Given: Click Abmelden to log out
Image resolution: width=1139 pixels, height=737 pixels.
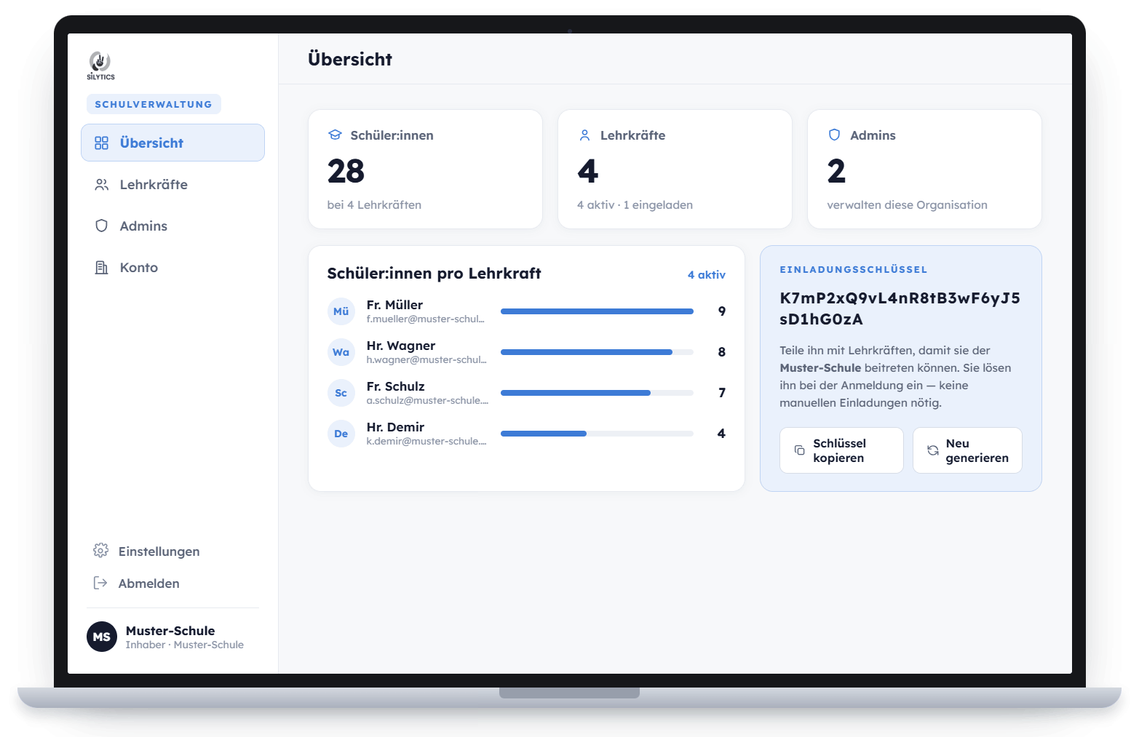Looking at the screenshot, I should click(x=136, y=583).
